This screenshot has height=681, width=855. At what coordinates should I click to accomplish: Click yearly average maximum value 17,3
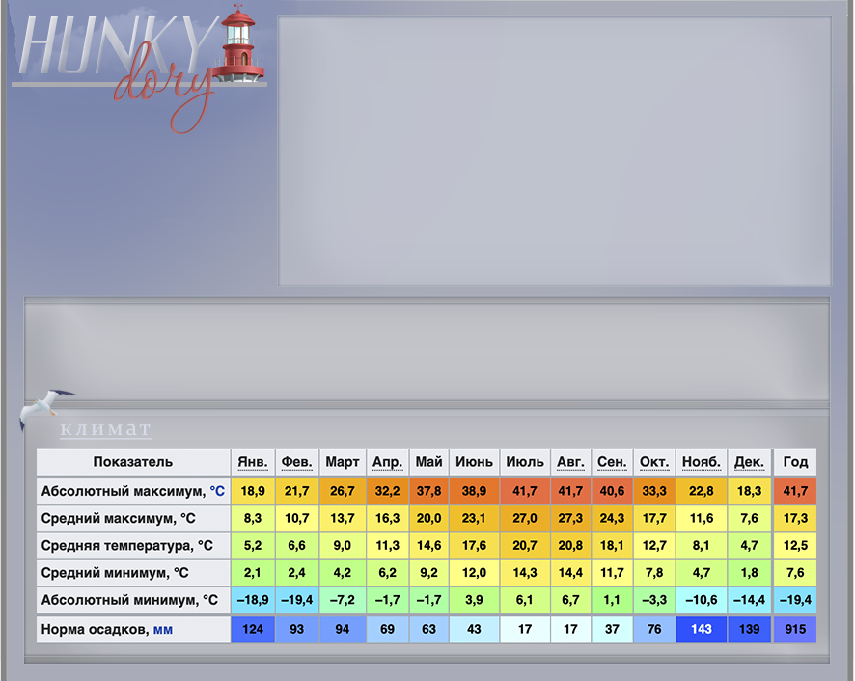click(x=795, y=519)
